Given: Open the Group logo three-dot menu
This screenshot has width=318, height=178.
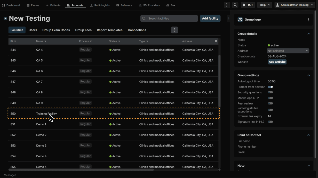Looking at the screenshot, I should pyautogui.click(x=309, y=20).
